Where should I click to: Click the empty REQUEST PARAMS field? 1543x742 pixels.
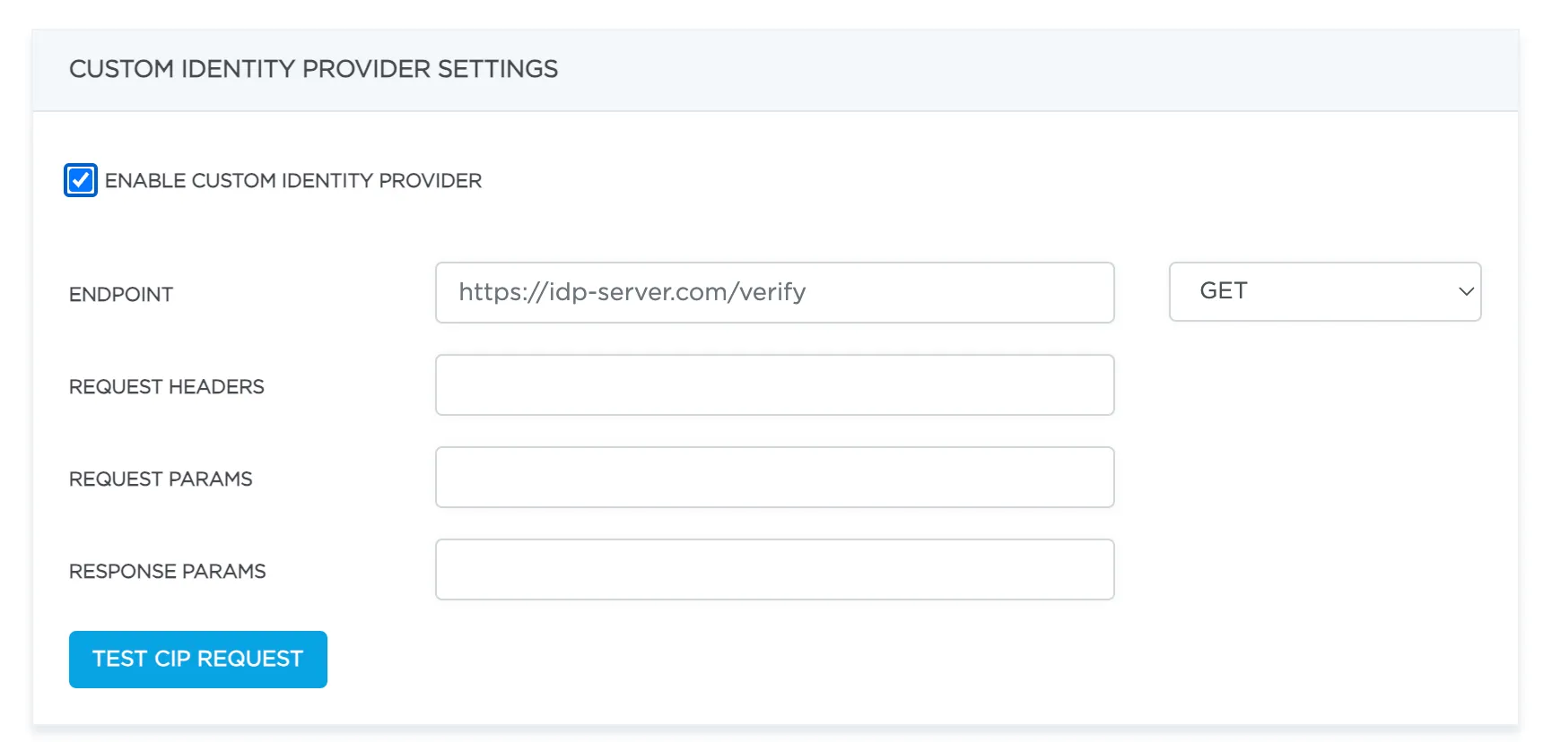pyautogui.click(x=774, y=477)
